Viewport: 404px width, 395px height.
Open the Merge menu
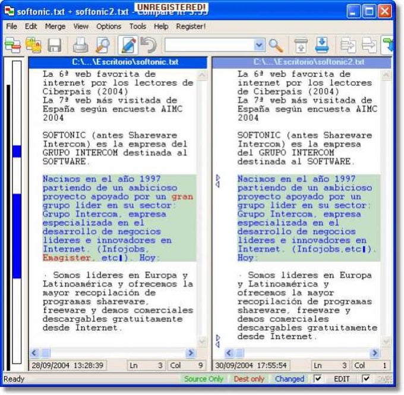coord(55,26)
